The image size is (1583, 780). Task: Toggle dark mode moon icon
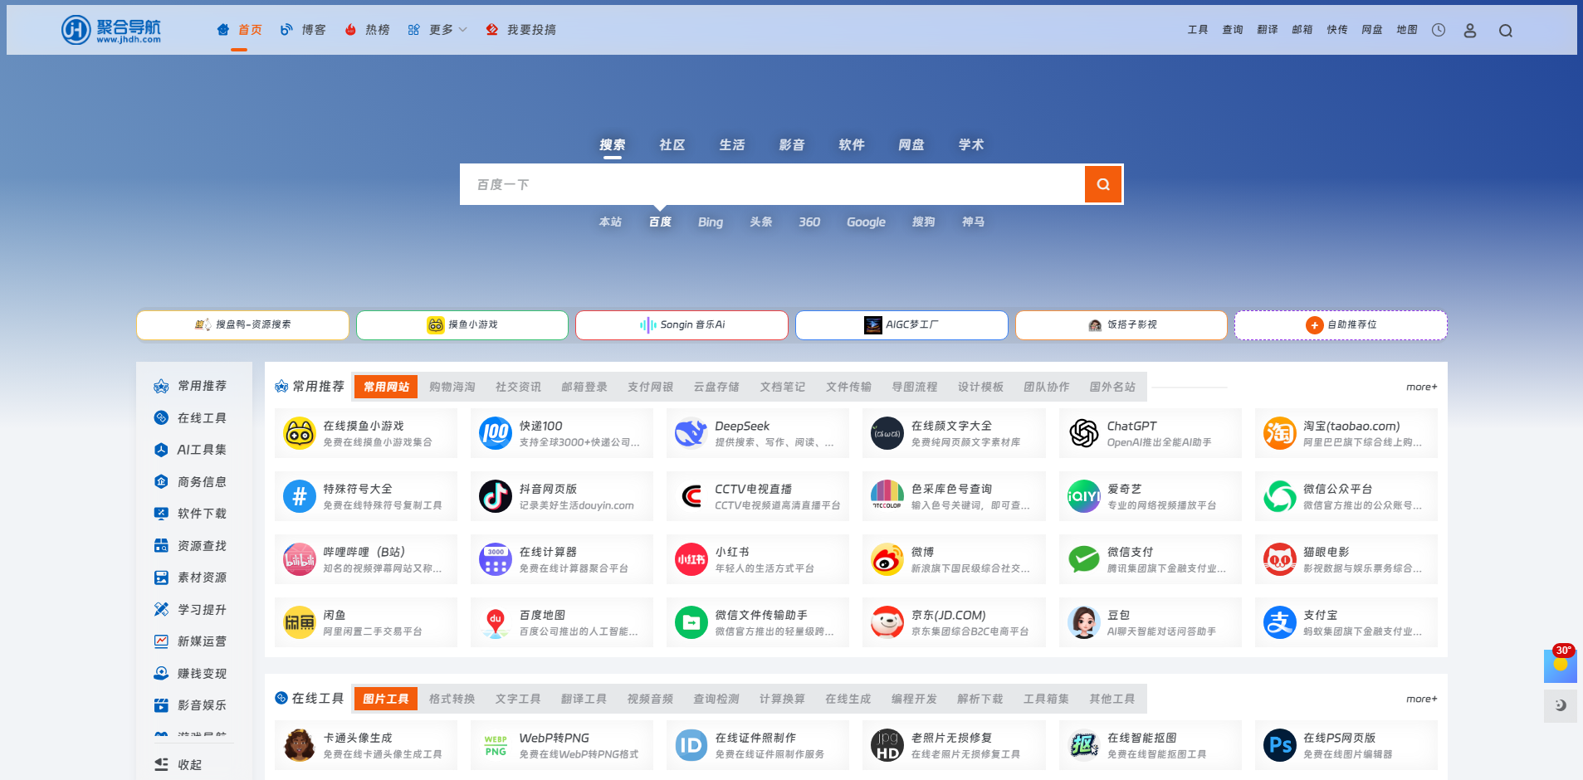(1561, 705)
